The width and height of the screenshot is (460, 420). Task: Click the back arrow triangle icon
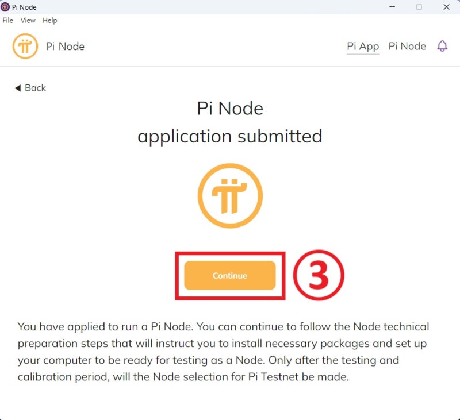pos(18,87)
